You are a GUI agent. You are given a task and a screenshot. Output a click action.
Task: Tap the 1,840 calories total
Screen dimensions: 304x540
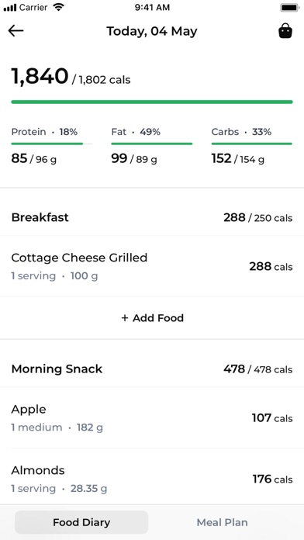coord(40,76)
